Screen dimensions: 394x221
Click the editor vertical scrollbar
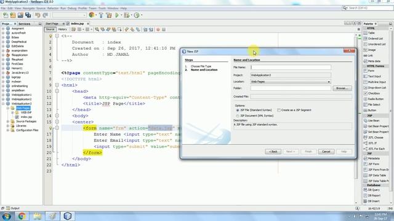(356, 119)
